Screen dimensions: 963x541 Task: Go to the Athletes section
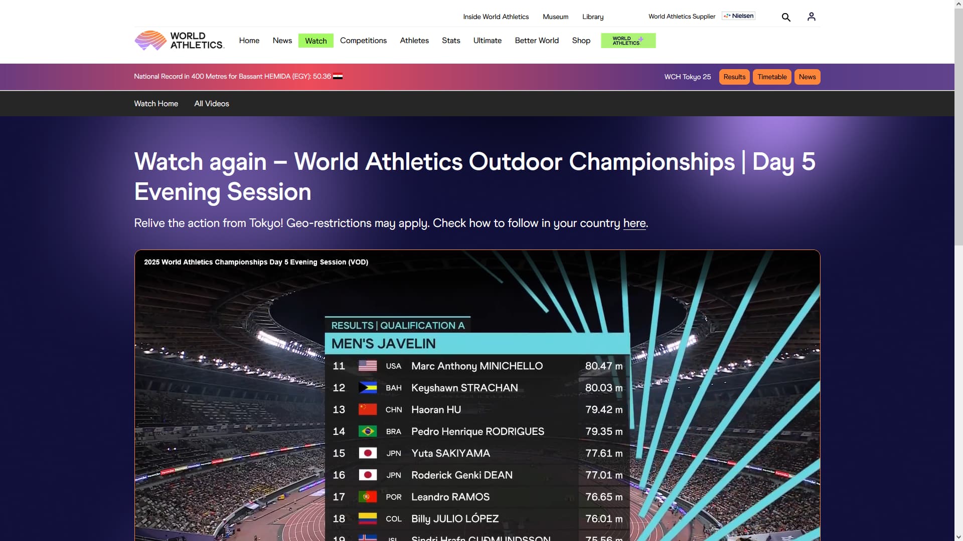click(414, 41)
